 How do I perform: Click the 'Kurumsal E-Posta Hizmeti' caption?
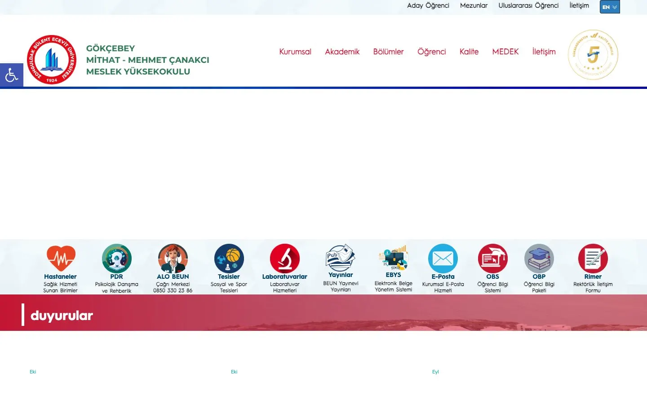pyautogui.click(x=443, y=287)
